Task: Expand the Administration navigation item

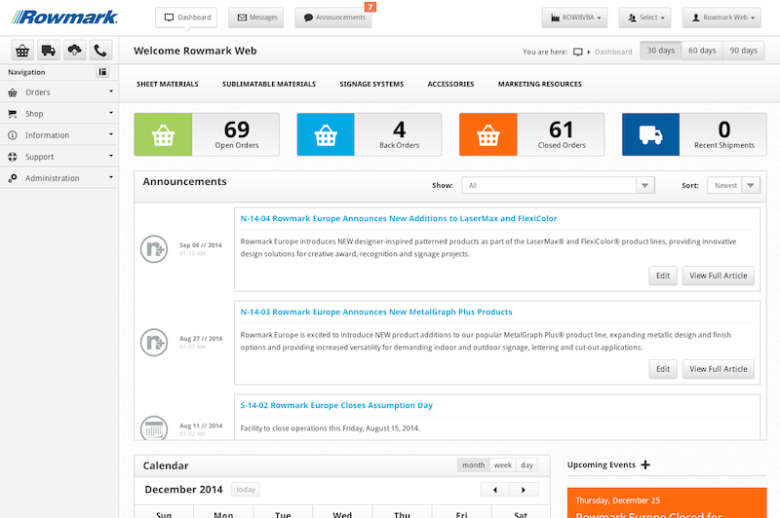Action: (59, 178)
